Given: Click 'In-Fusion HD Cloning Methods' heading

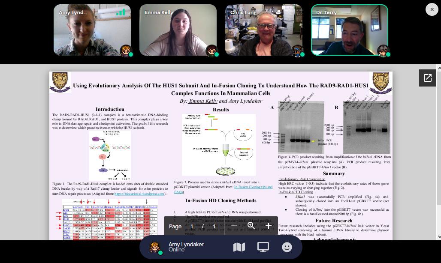Looking at the screenshot, I should pos(221,200).
